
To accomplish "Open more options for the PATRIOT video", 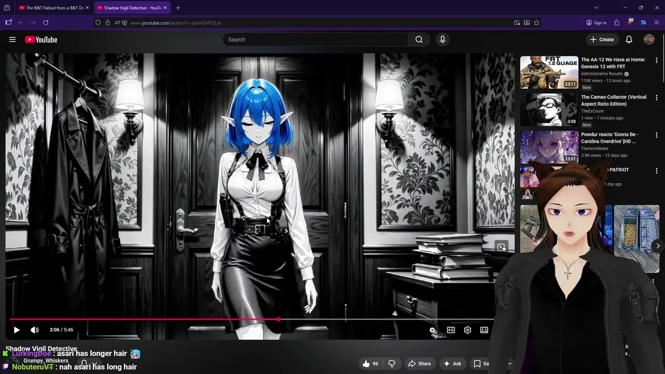I will [x=656, y=170].
